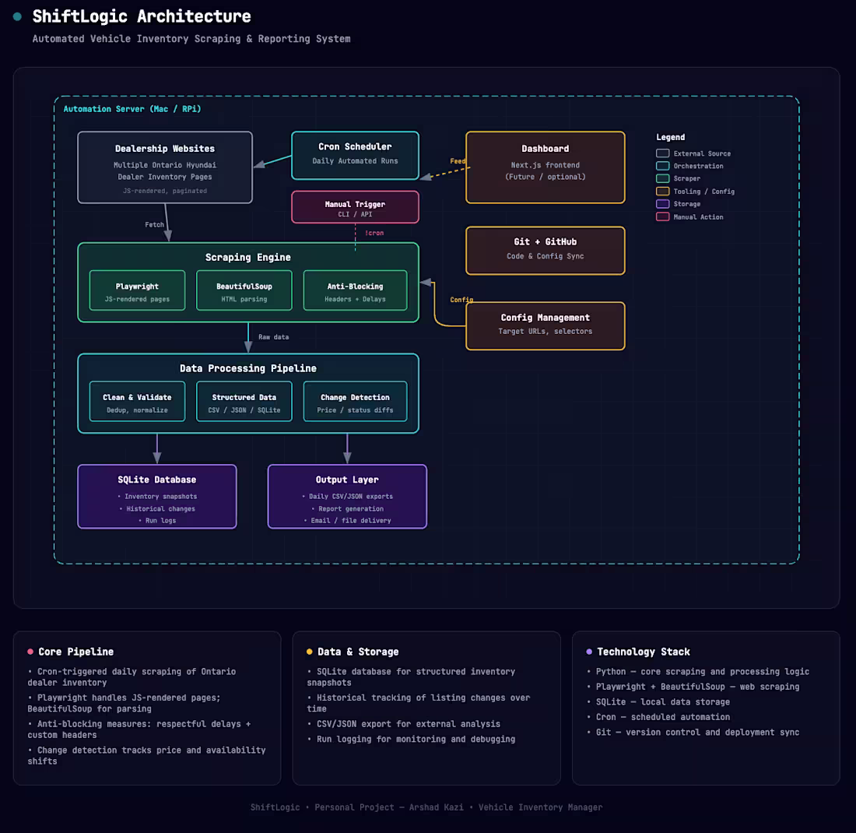Select the SQLite Database node
Image resolution: width=856 pixels, height=833 pixels.
click(x=157, y=497)
